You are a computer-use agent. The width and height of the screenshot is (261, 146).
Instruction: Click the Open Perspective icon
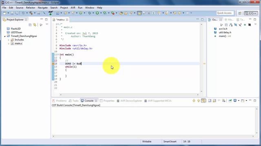tap(240, 13)
